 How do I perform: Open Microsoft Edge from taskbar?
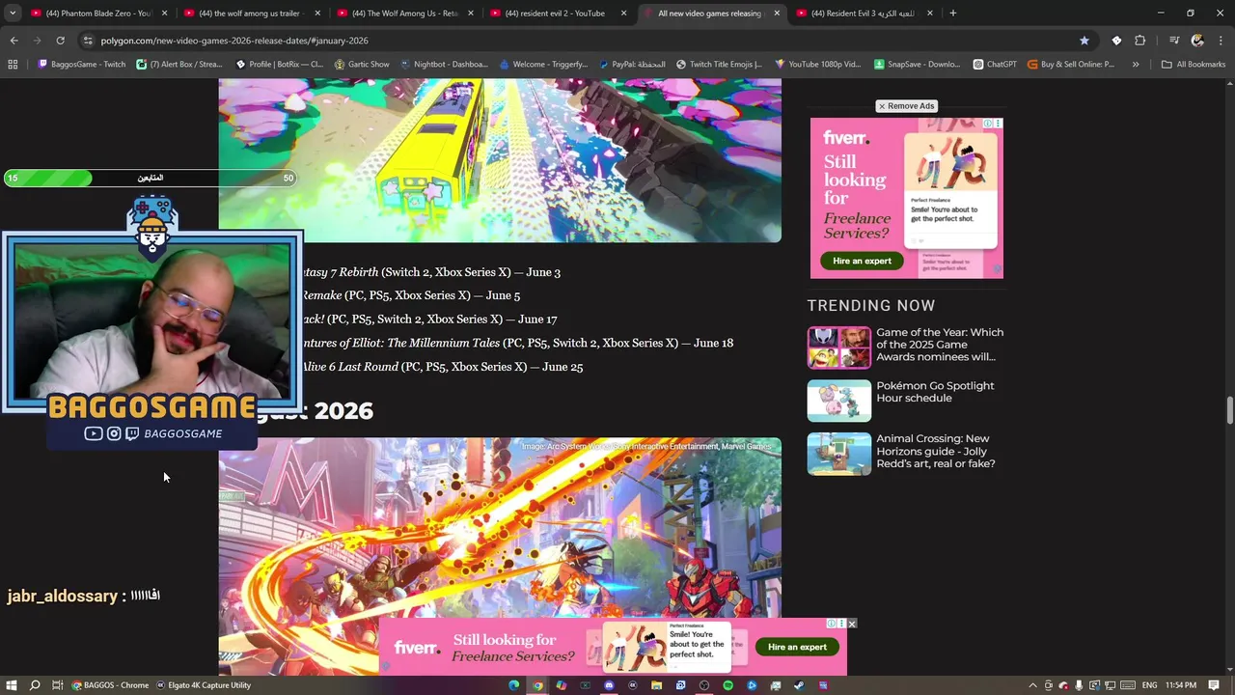514,685
